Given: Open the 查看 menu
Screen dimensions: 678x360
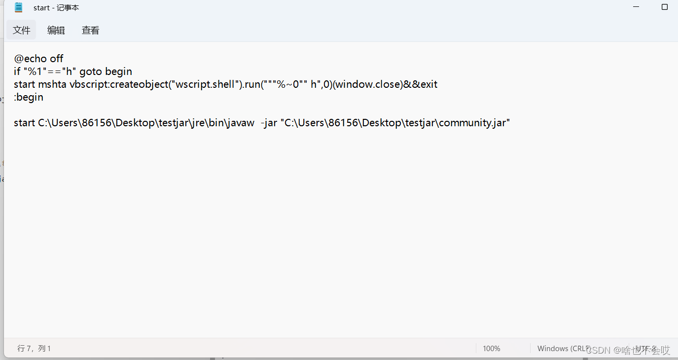Looking at the screenshot, I should [x=91, y=30].
